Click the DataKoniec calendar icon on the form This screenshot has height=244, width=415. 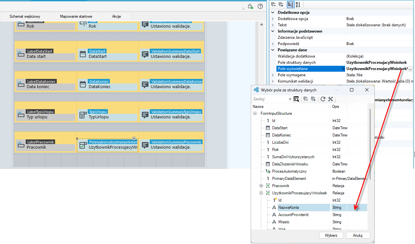[83, 84]
